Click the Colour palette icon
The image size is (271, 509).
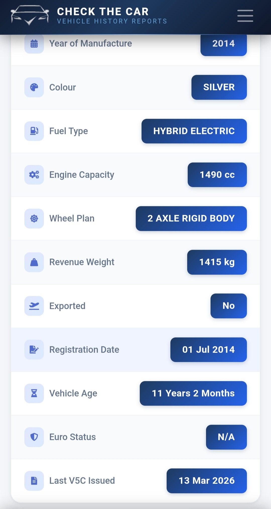click(34, 87)
